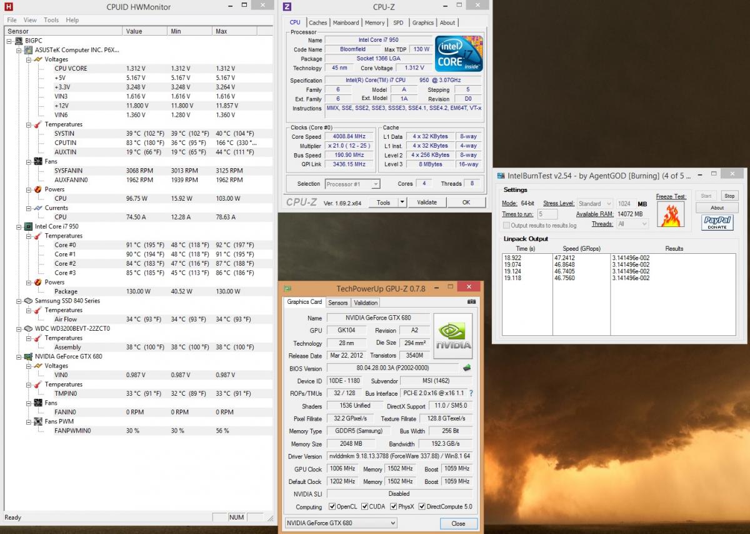Image resolution: width=750 pixels, height=534 pixels.
Task: Switch to the Caches tab in CPU-Z
Action: point(317,23)
